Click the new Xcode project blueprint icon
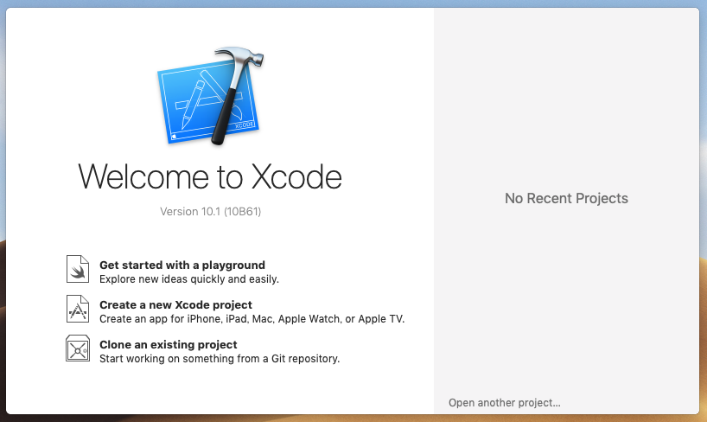Screen dimensions: 707x422 coord(78,309)
